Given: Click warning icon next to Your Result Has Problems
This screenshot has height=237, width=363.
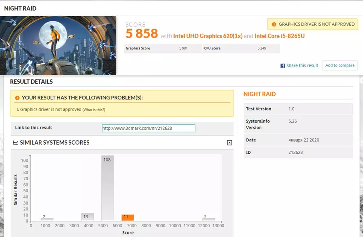Looking at the screenshot, I should point(17,98).
